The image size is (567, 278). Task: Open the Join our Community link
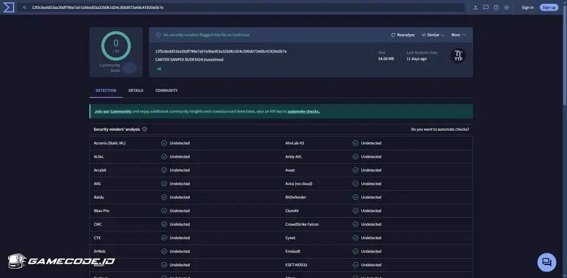(x=113, y=111)
